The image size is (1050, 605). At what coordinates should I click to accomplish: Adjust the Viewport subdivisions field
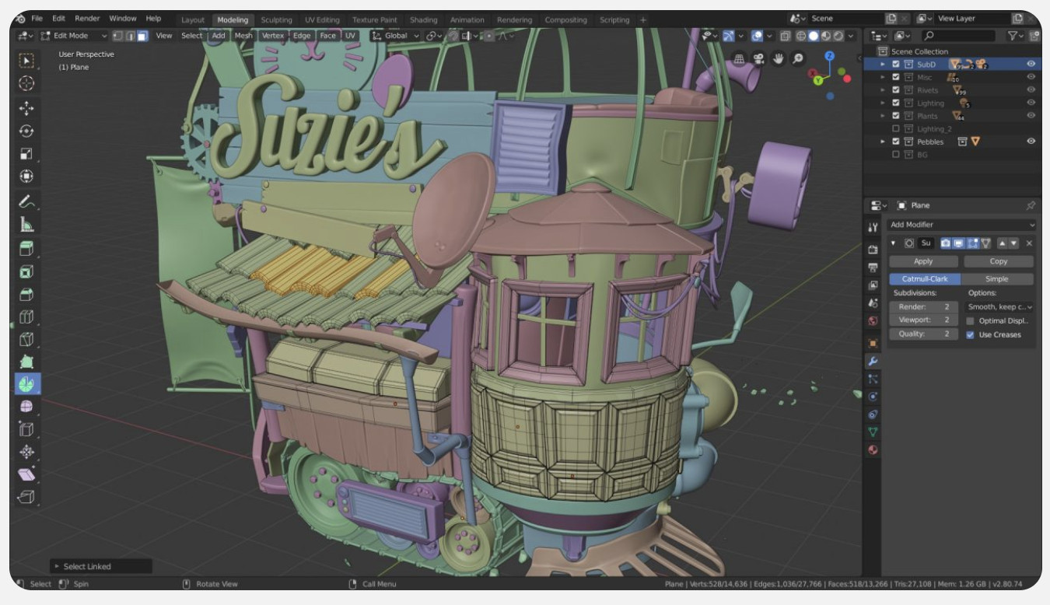click(923, 320)
